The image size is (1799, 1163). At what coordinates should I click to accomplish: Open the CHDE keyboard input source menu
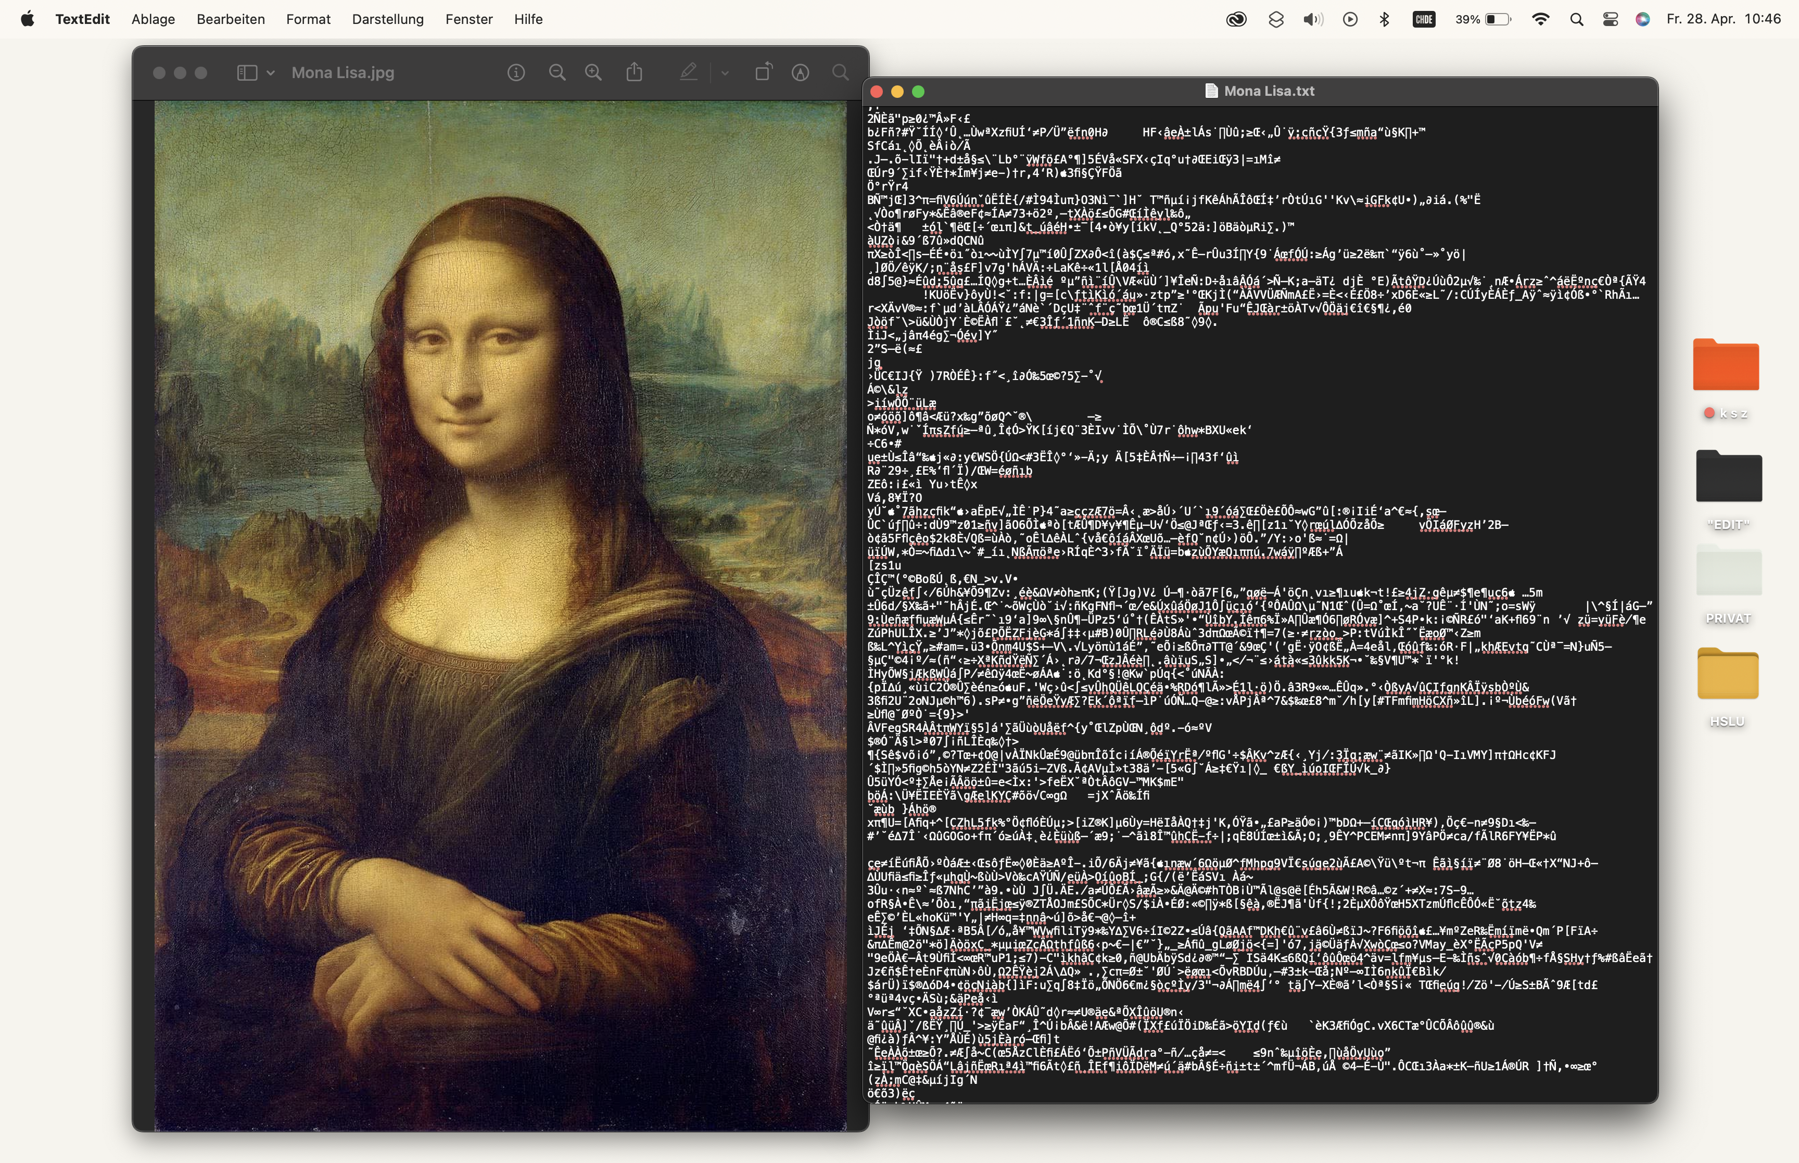pos(1424,20)
